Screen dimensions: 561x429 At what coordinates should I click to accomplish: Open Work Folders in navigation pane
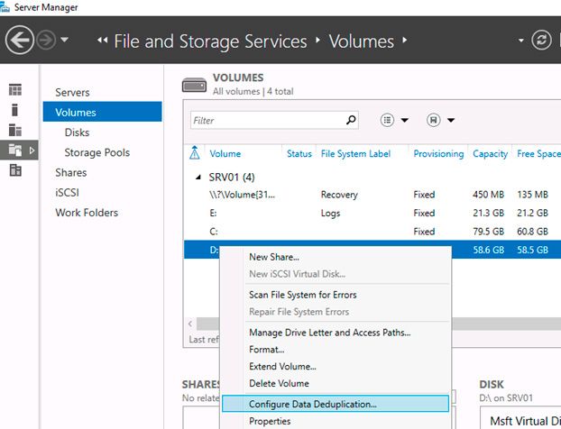87,213
